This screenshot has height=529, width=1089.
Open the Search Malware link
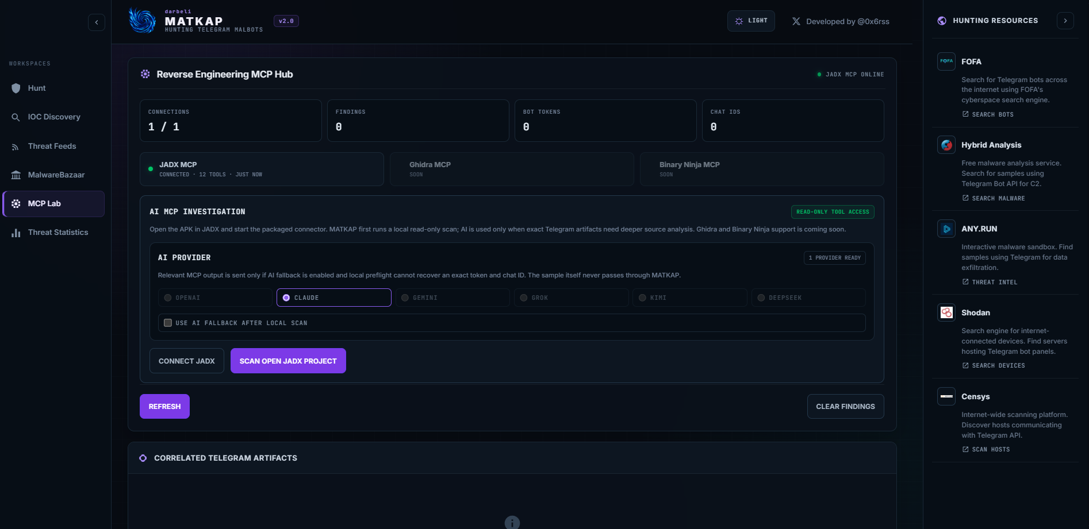[994, 198]
